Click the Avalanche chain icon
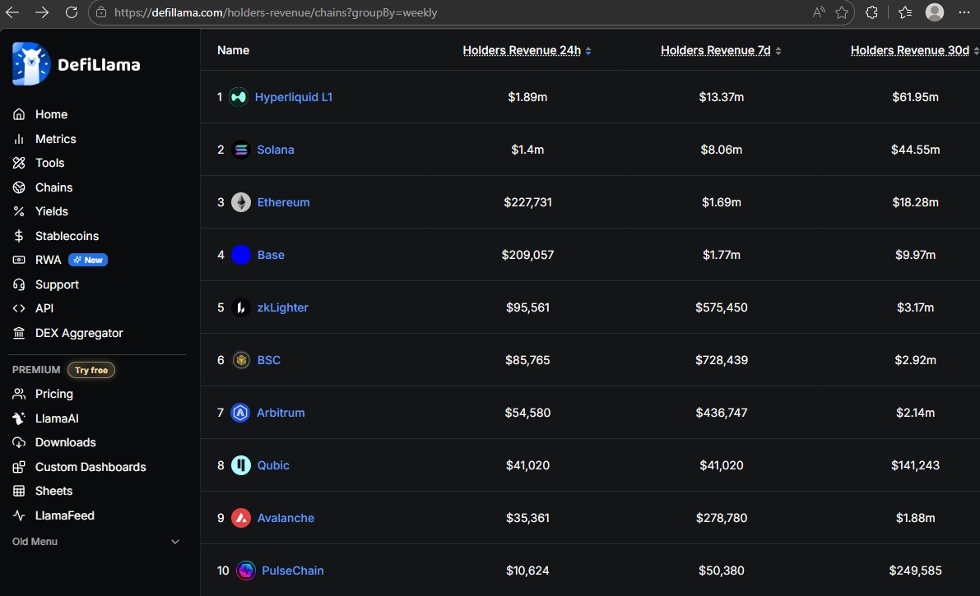The width and height of the screenshot is (980, 596). coord(240,518)
